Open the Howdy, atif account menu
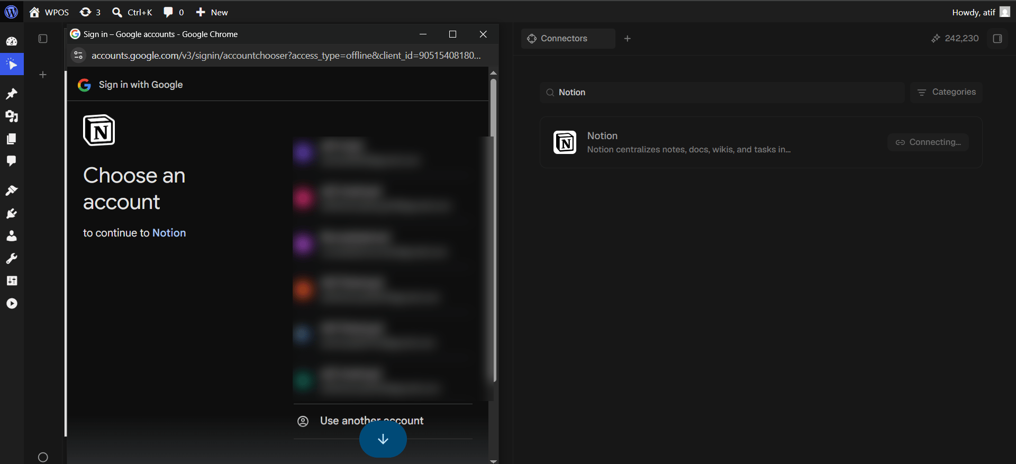Viewport: 1016px width, 464px height. [x=974, y=12]
